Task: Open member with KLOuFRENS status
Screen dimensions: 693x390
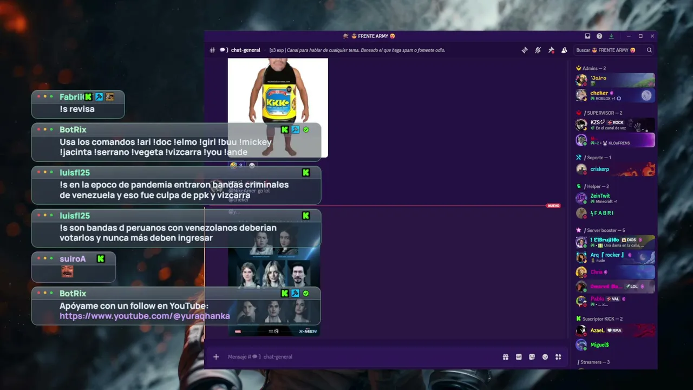Action: click(615, 140)
